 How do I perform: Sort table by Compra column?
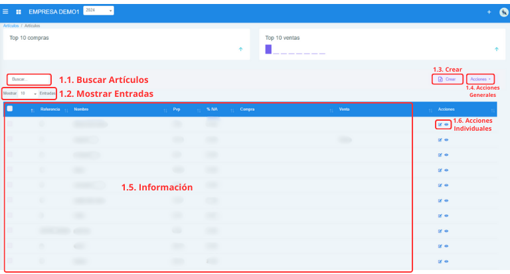point(247,109)
